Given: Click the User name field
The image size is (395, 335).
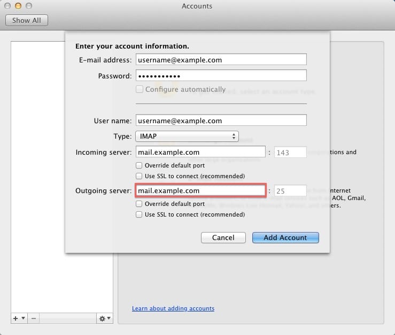Looking at the screenshot, I should tap(221, 121).
